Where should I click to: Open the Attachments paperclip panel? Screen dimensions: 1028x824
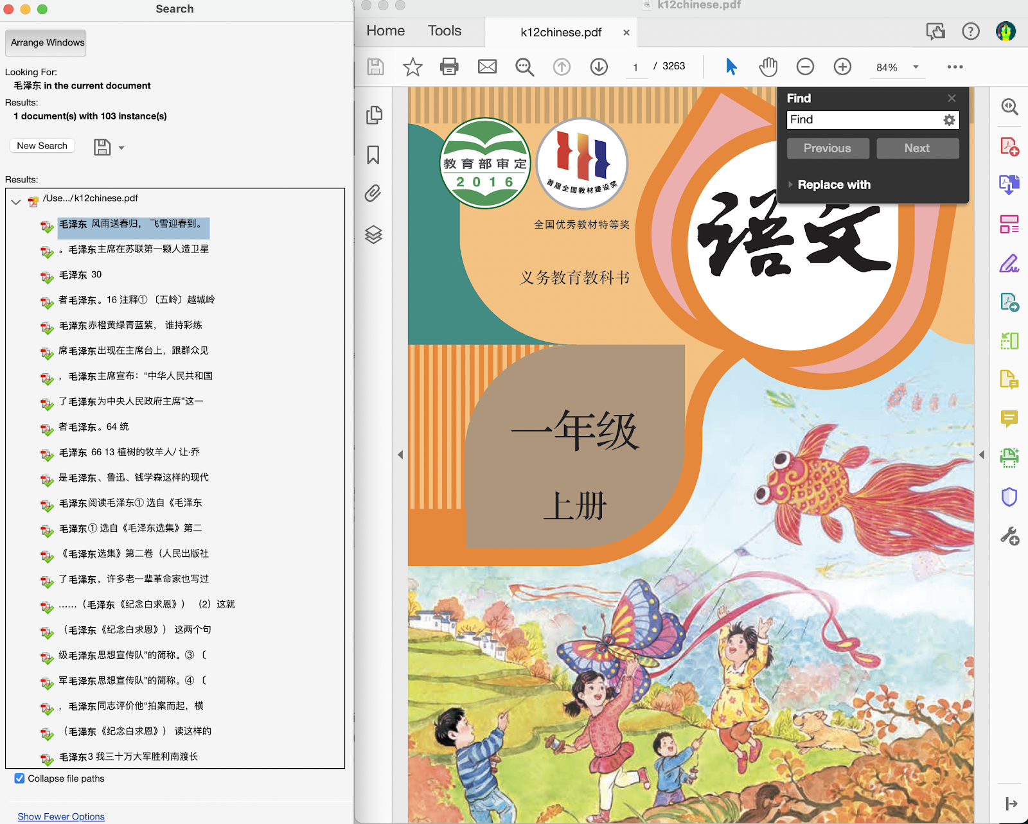373,193
